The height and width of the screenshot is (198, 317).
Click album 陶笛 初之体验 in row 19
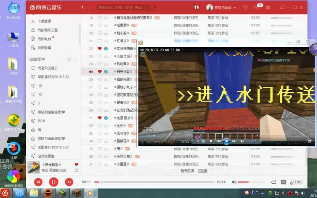click(x=218, y=25)
